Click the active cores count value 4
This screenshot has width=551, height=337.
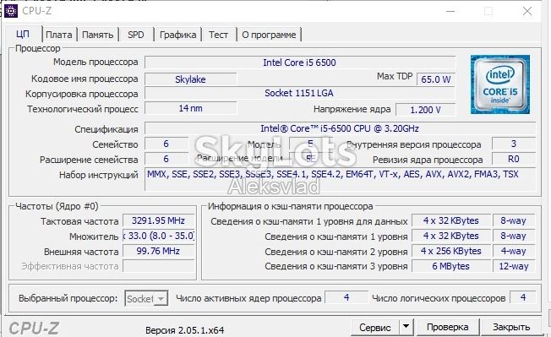click(x=346, y=297)
